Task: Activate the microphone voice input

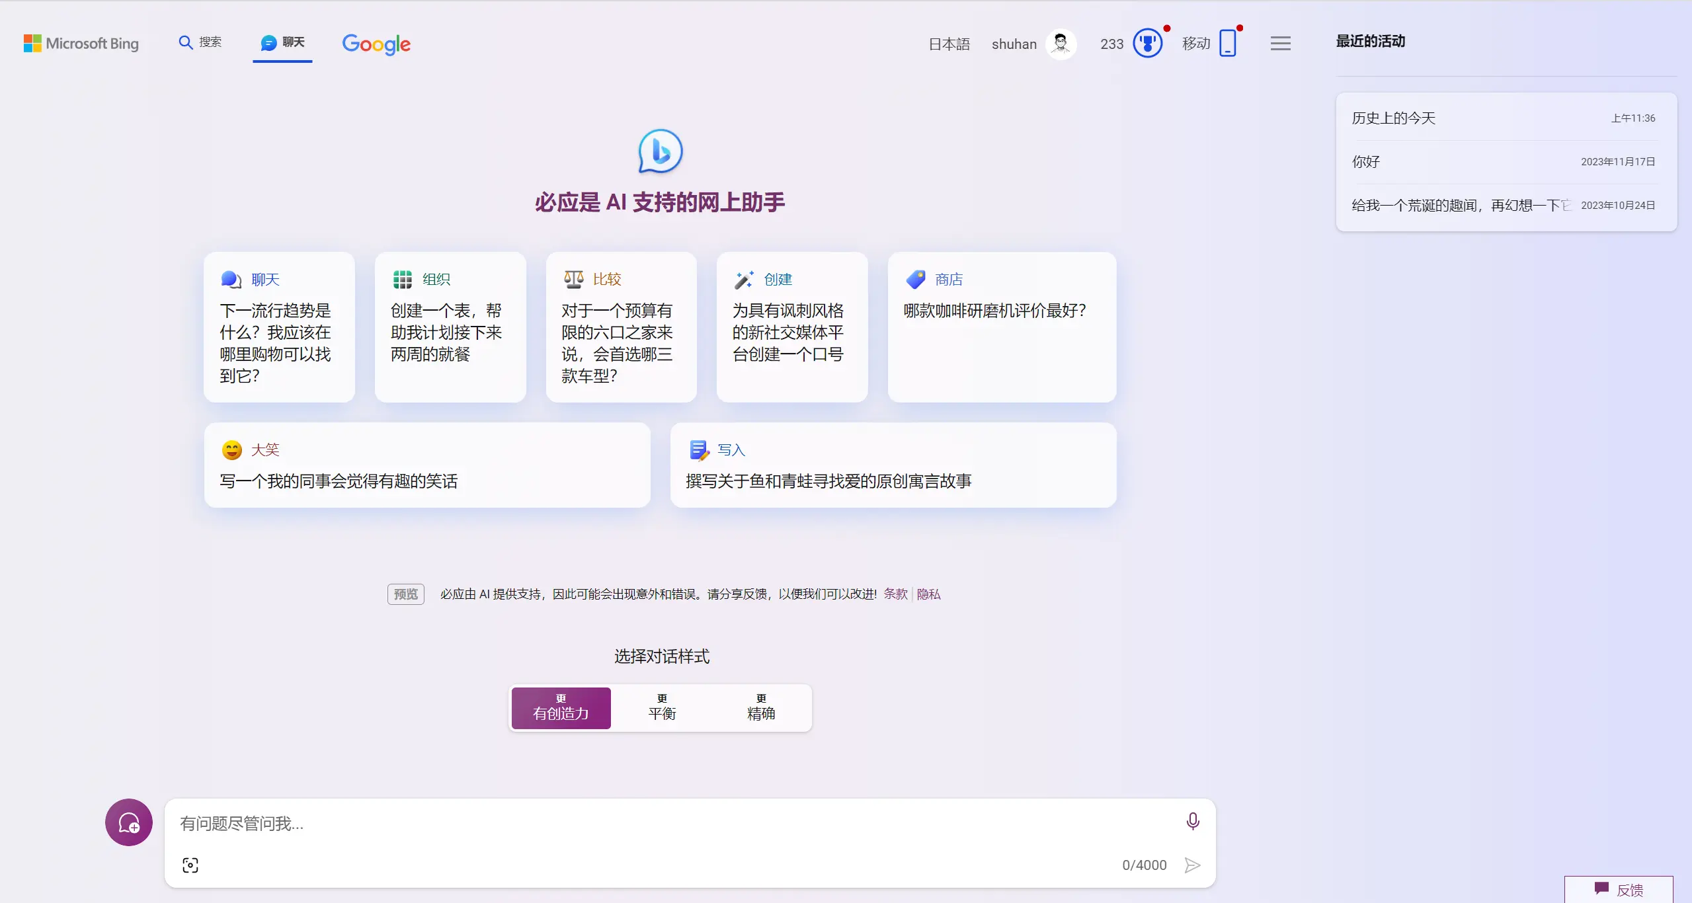Action: (x=1192, y=821)
